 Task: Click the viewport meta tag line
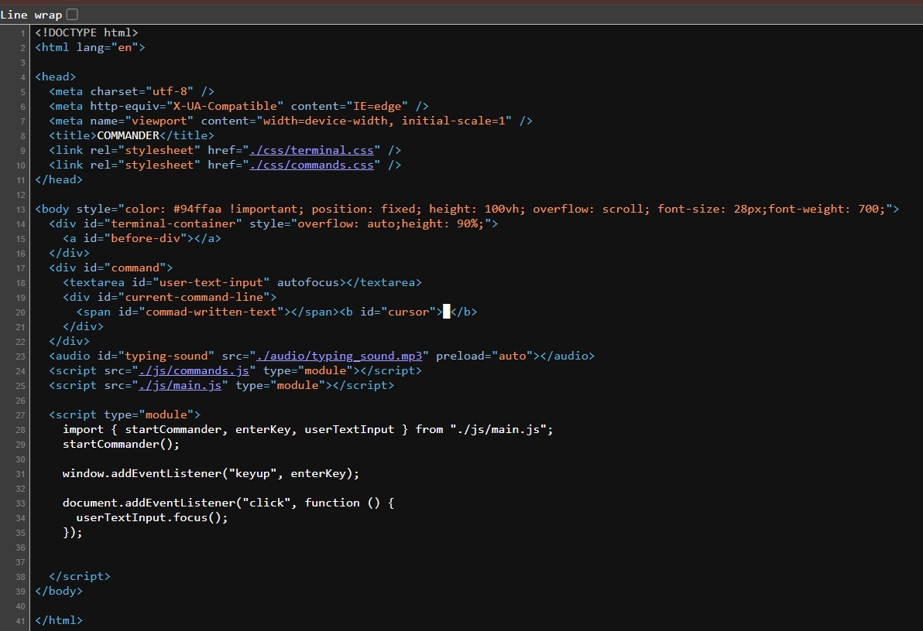(291, 121)
